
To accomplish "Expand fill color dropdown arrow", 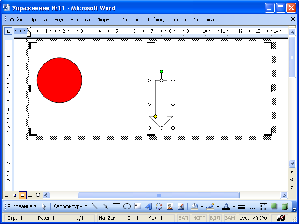I will coord(202,206).
